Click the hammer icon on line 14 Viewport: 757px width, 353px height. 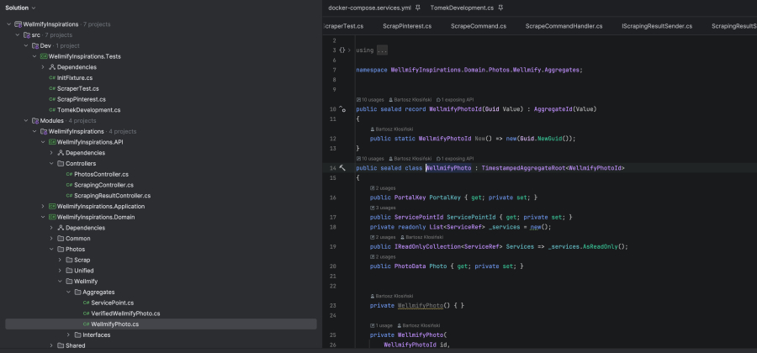(342, 168)
